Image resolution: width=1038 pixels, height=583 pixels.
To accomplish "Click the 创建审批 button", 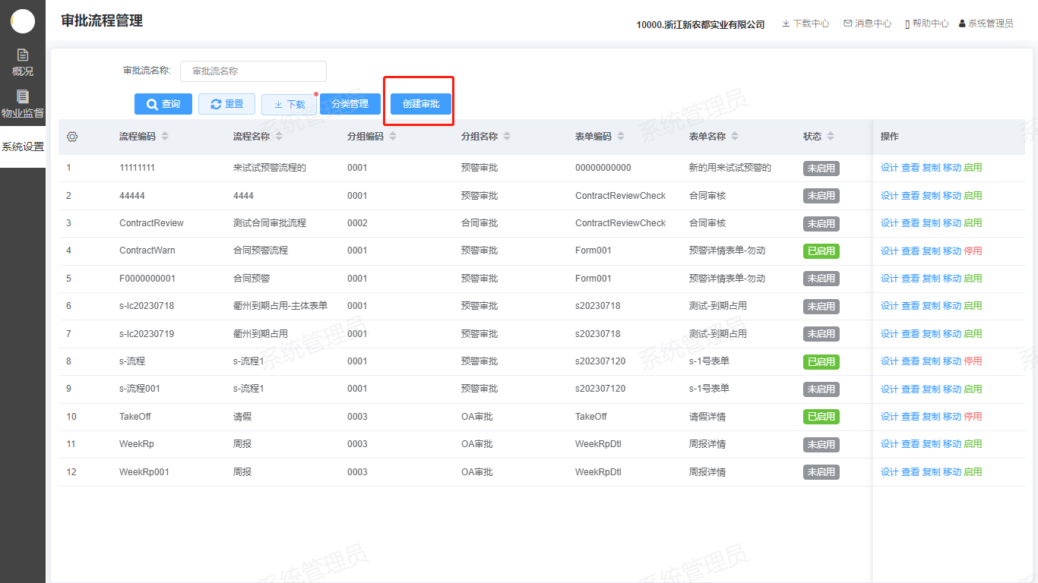I will point(420,104).
